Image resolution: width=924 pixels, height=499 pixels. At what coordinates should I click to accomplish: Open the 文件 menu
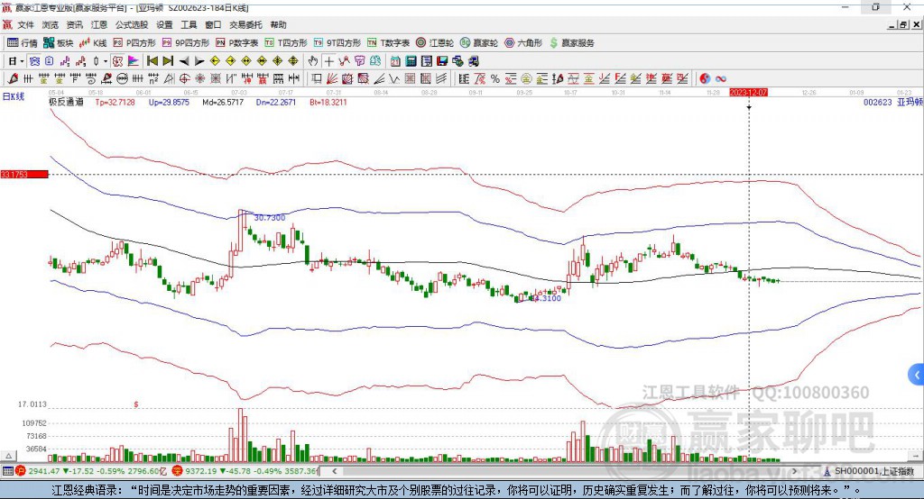point(26,24)
